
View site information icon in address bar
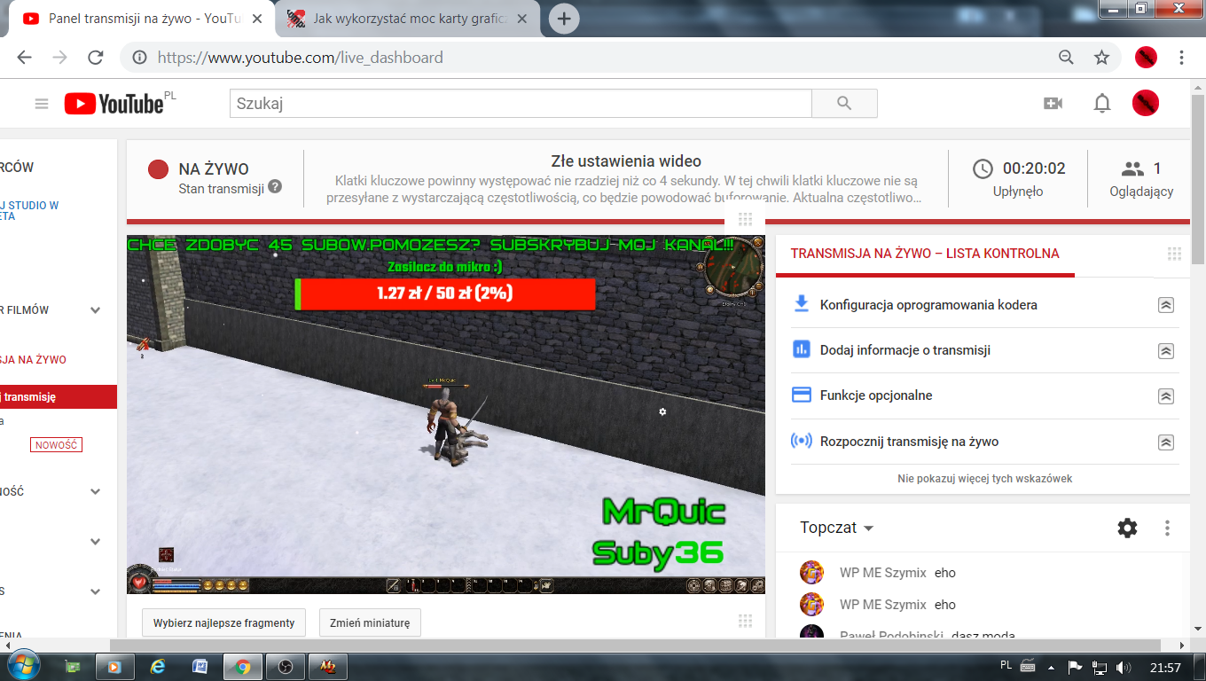(140, 58)
